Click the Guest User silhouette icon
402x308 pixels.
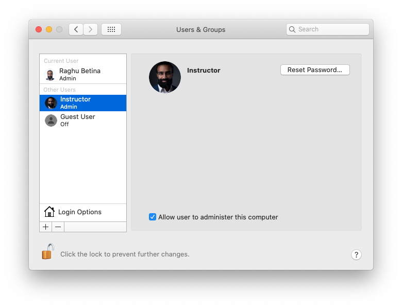click(x=51, y=121)
